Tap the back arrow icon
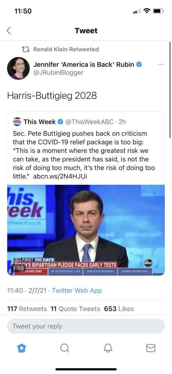 click(x=8, y=31)
